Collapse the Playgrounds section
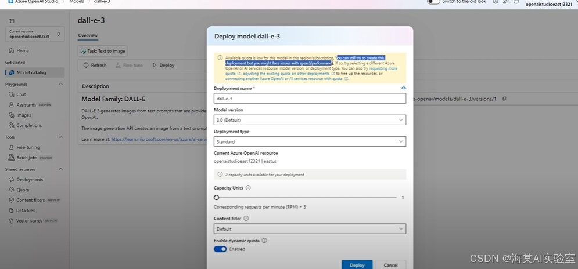 click(x=61, y=84)
